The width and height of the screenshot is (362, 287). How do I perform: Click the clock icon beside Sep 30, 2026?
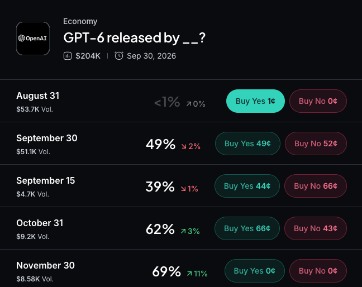coord(119,56)
